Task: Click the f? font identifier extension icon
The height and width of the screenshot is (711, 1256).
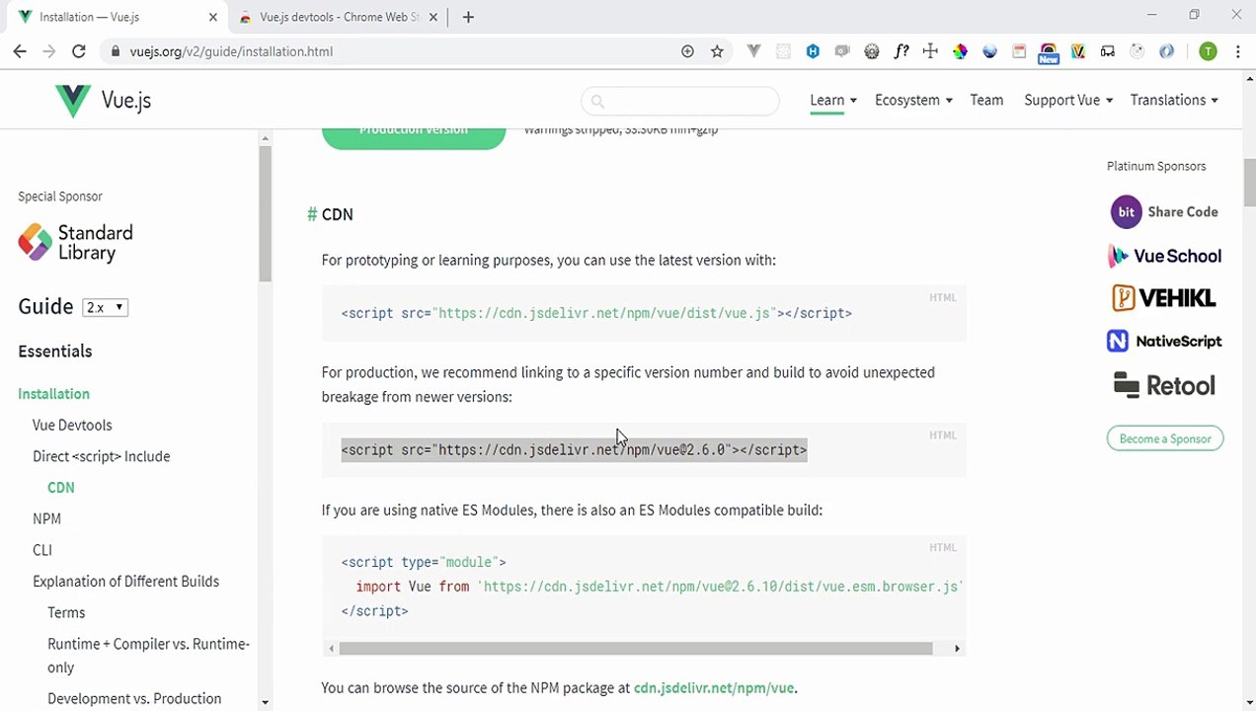Action: pyautogui.click(x=901, y=51)
